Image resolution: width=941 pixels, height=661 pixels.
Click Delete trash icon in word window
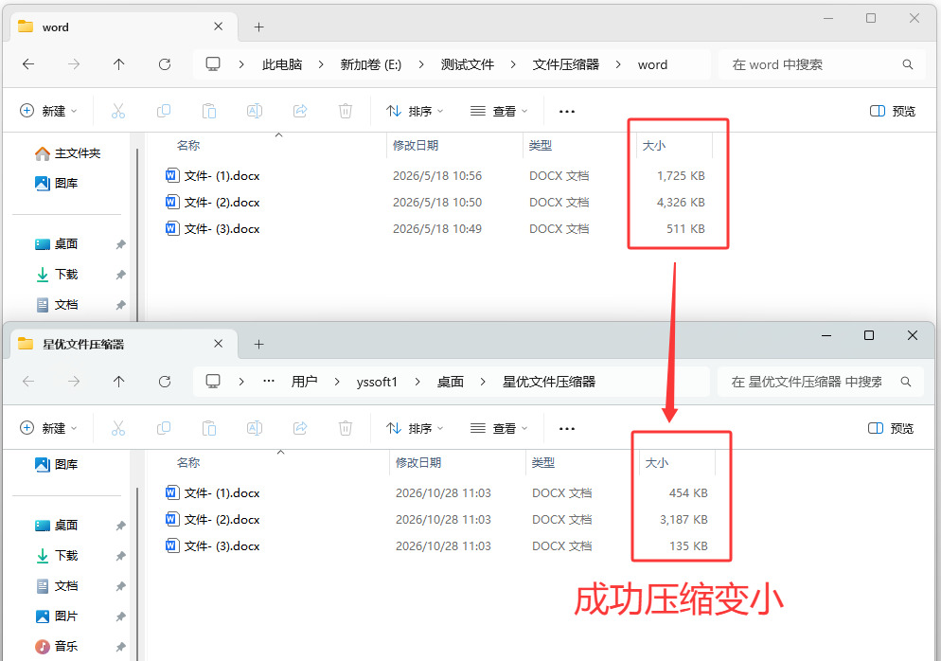click(346, 111)
